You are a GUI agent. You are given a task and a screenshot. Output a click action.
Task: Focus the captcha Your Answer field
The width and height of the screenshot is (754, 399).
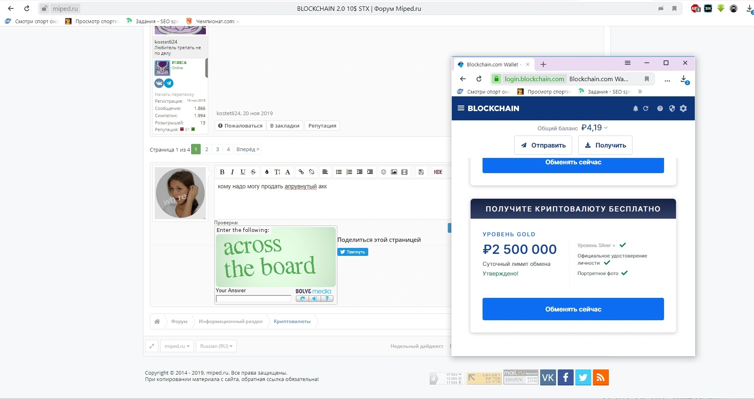click(x=253, y=299)
